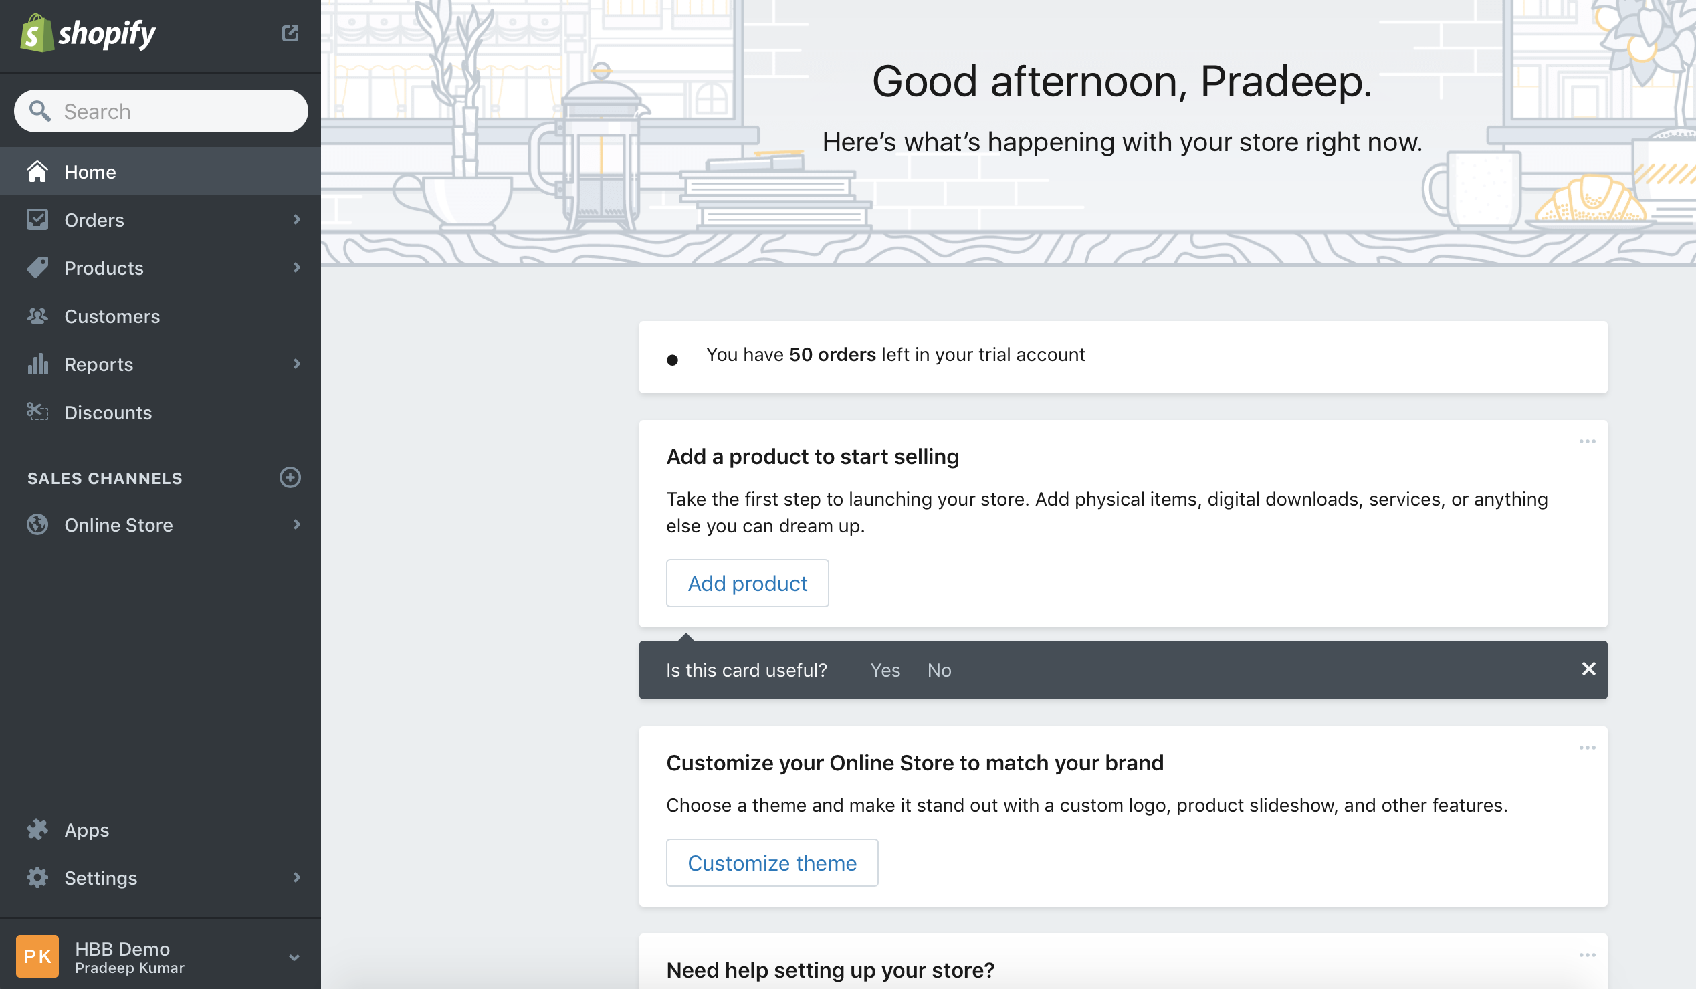Viewport: 1696px width, 989px height.
Task: Click the Orders checkbox-tray icon
Action: click(37, 219)
